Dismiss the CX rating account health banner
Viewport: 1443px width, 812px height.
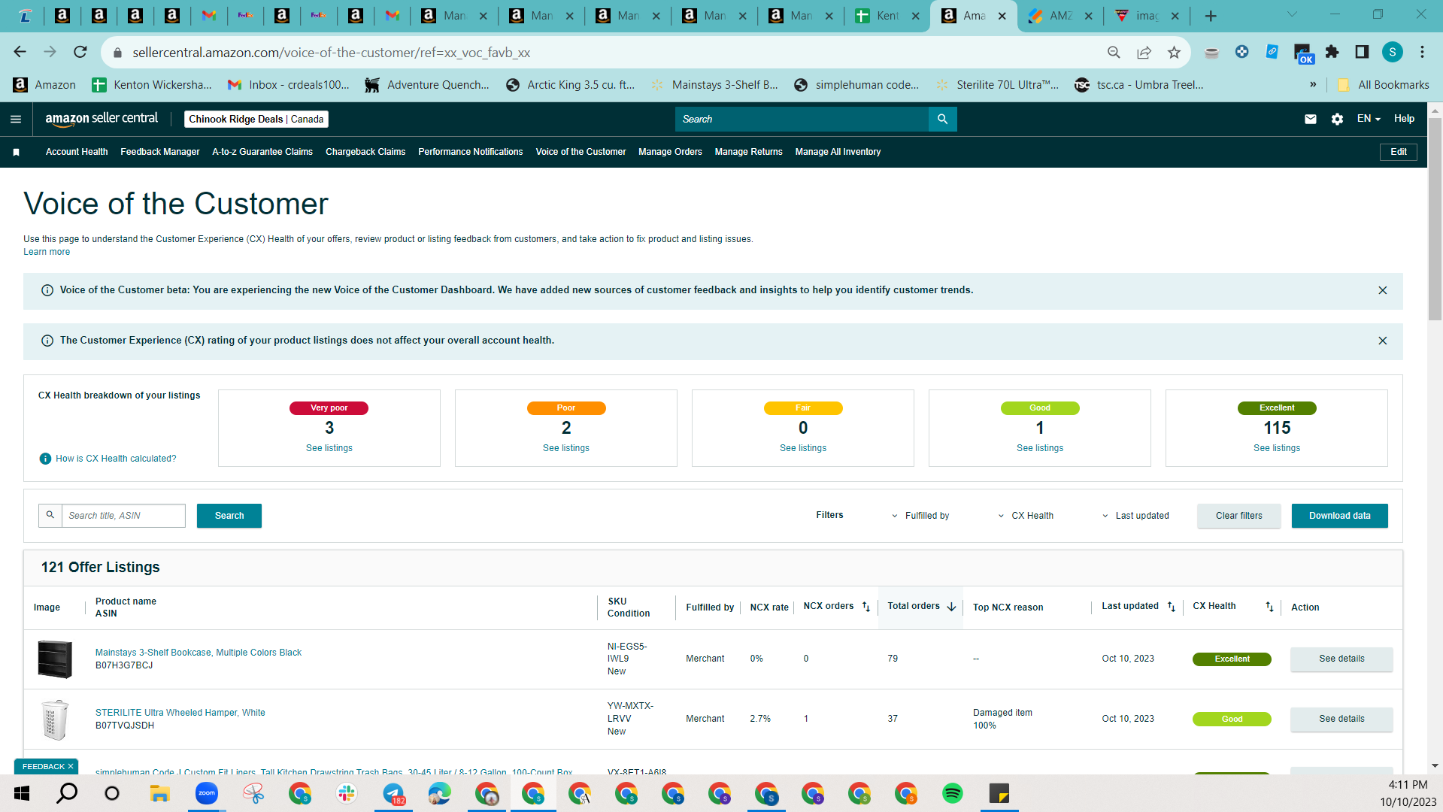point(1382,341)
